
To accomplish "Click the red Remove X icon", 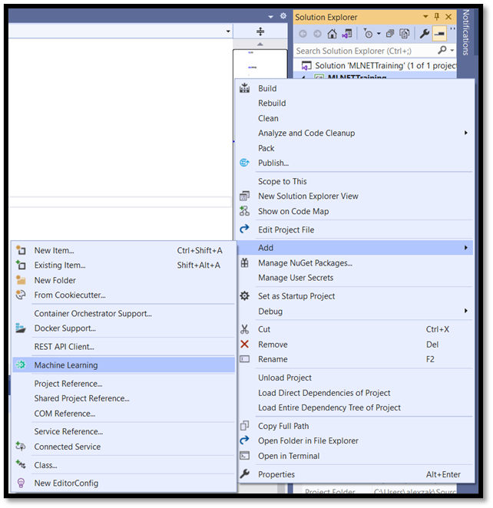I will pyautogui.click(x=244, y=344).
